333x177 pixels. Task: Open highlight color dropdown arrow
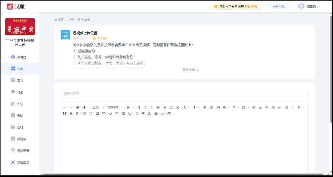(x=199, y=108)
